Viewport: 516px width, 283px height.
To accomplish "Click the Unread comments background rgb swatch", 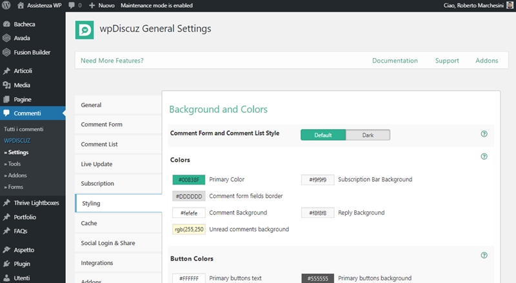I will point(189,229).
